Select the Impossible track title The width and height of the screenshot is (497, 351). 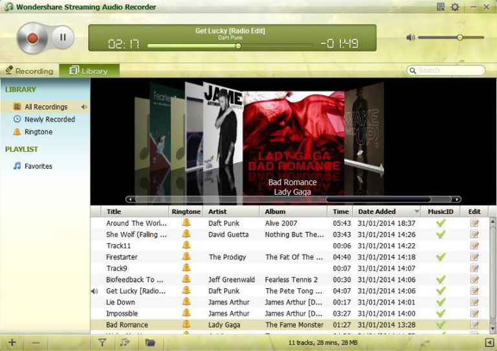[x=122, y=314]
